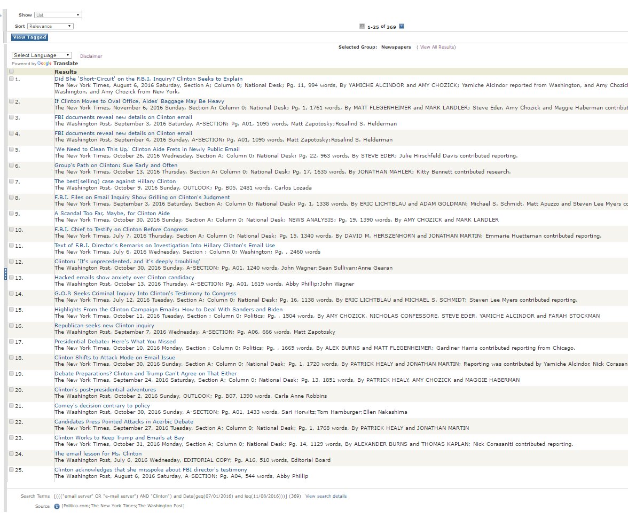Click the search terms query text
Image resolution: width=628 pixels, height=519 pixels.
pyautogui.click(x=177, y=496)
